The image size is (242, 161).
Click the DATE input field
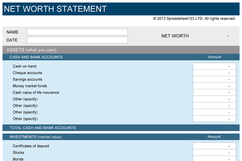[77, 40]
